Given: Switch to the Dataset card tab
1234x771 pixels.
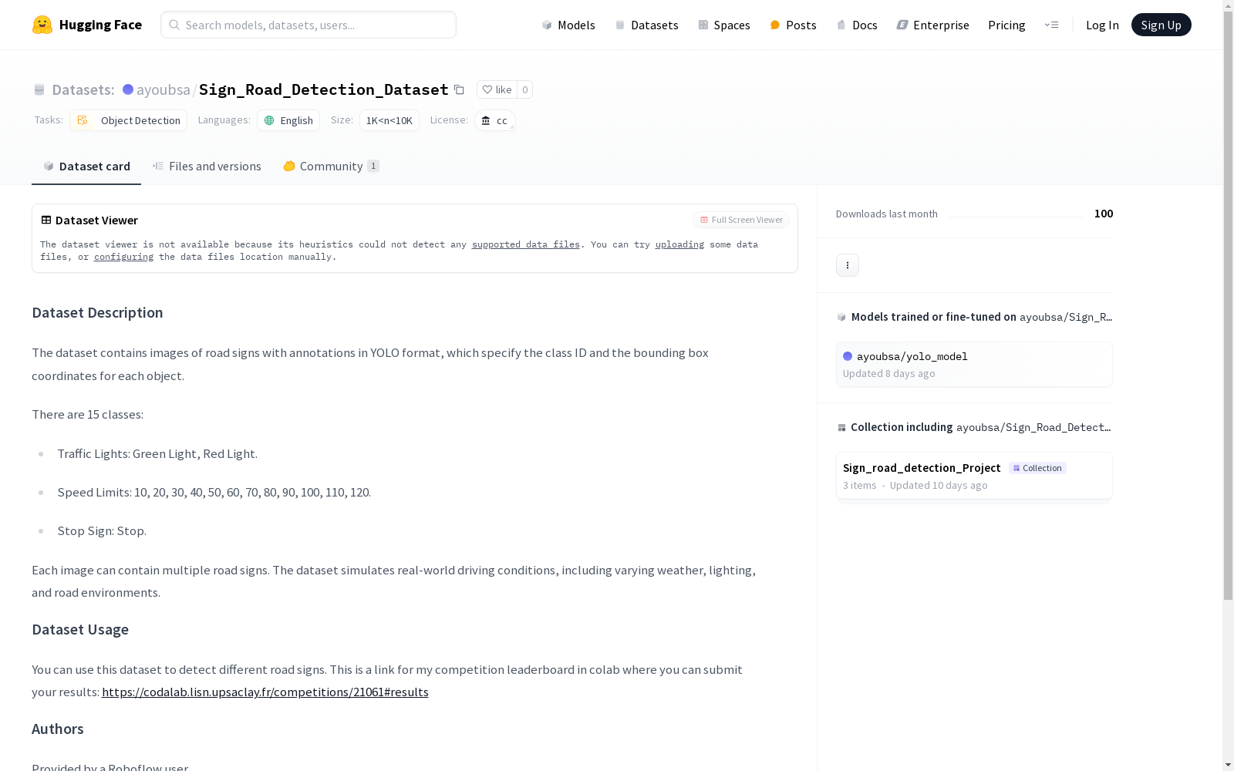Looking at the screenshot, I should point(86,167).
